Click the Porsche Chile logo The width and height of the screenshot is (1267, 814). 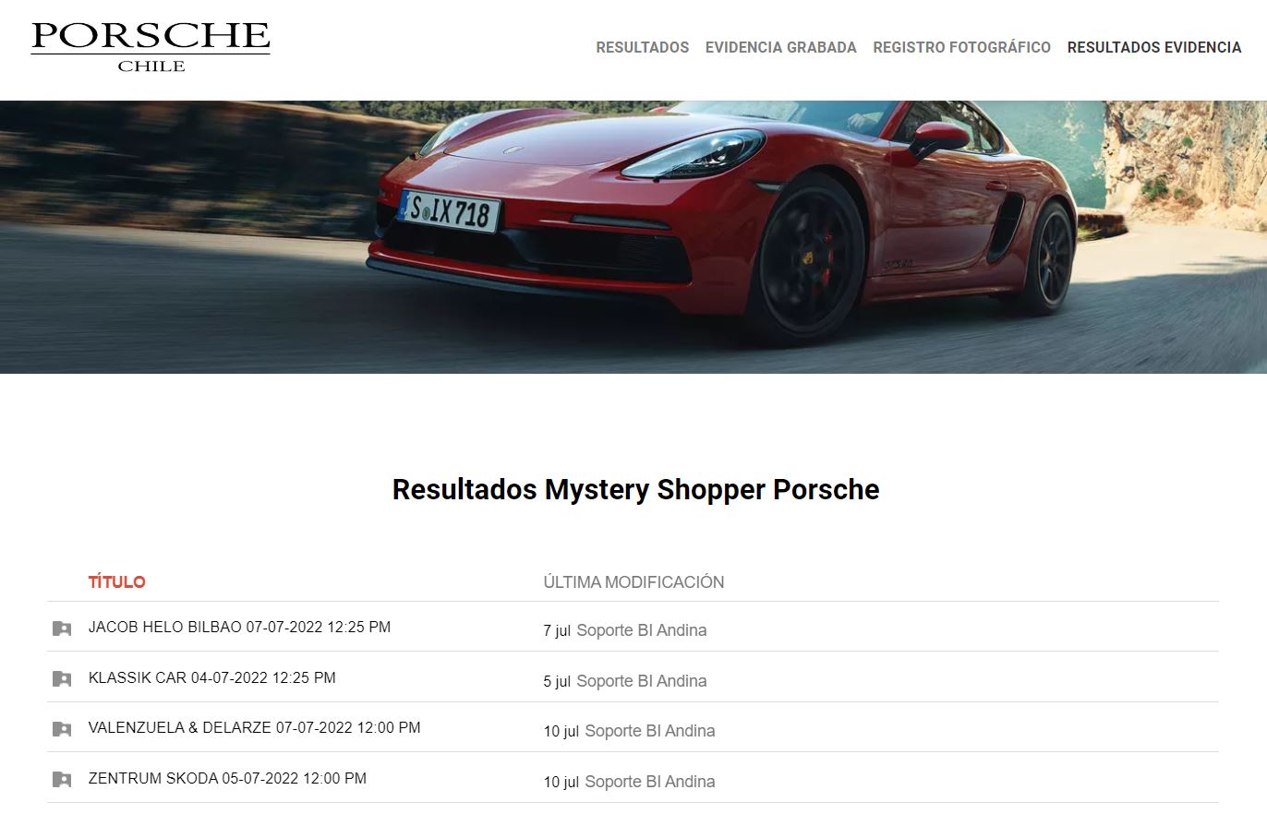(151, 47)
